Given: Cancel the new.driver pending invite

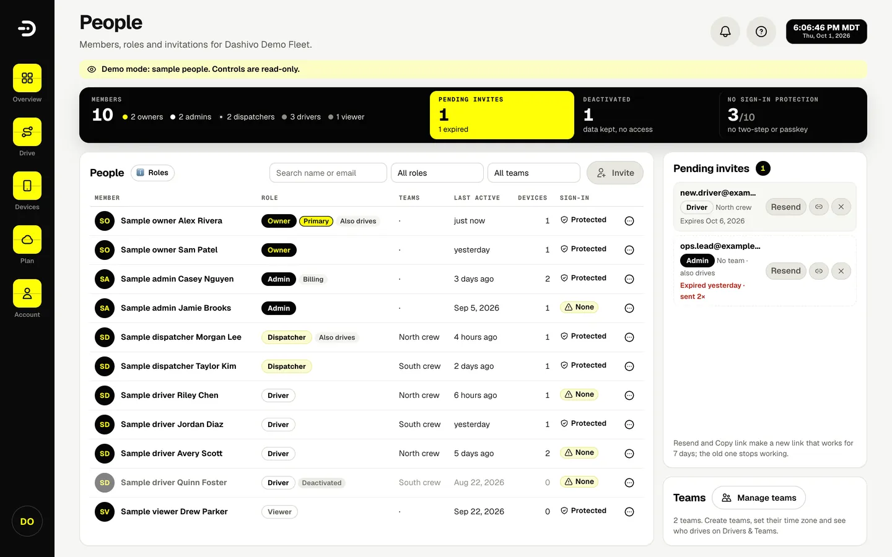Looking at the screenshot, I should tap(841, 207).
